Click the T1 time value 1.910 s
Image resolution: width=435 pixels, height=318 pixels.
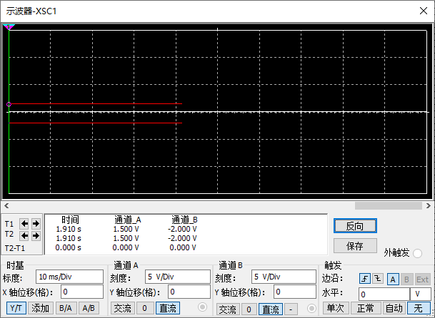click(x=69, y=229)
